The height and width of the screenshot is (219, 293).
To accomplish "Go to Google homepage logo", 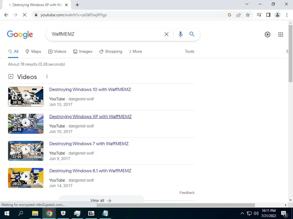I will pos(20,35).
